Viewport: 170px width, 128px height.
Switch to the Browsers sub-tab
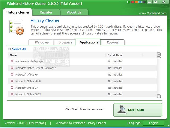tap(65, 42)
